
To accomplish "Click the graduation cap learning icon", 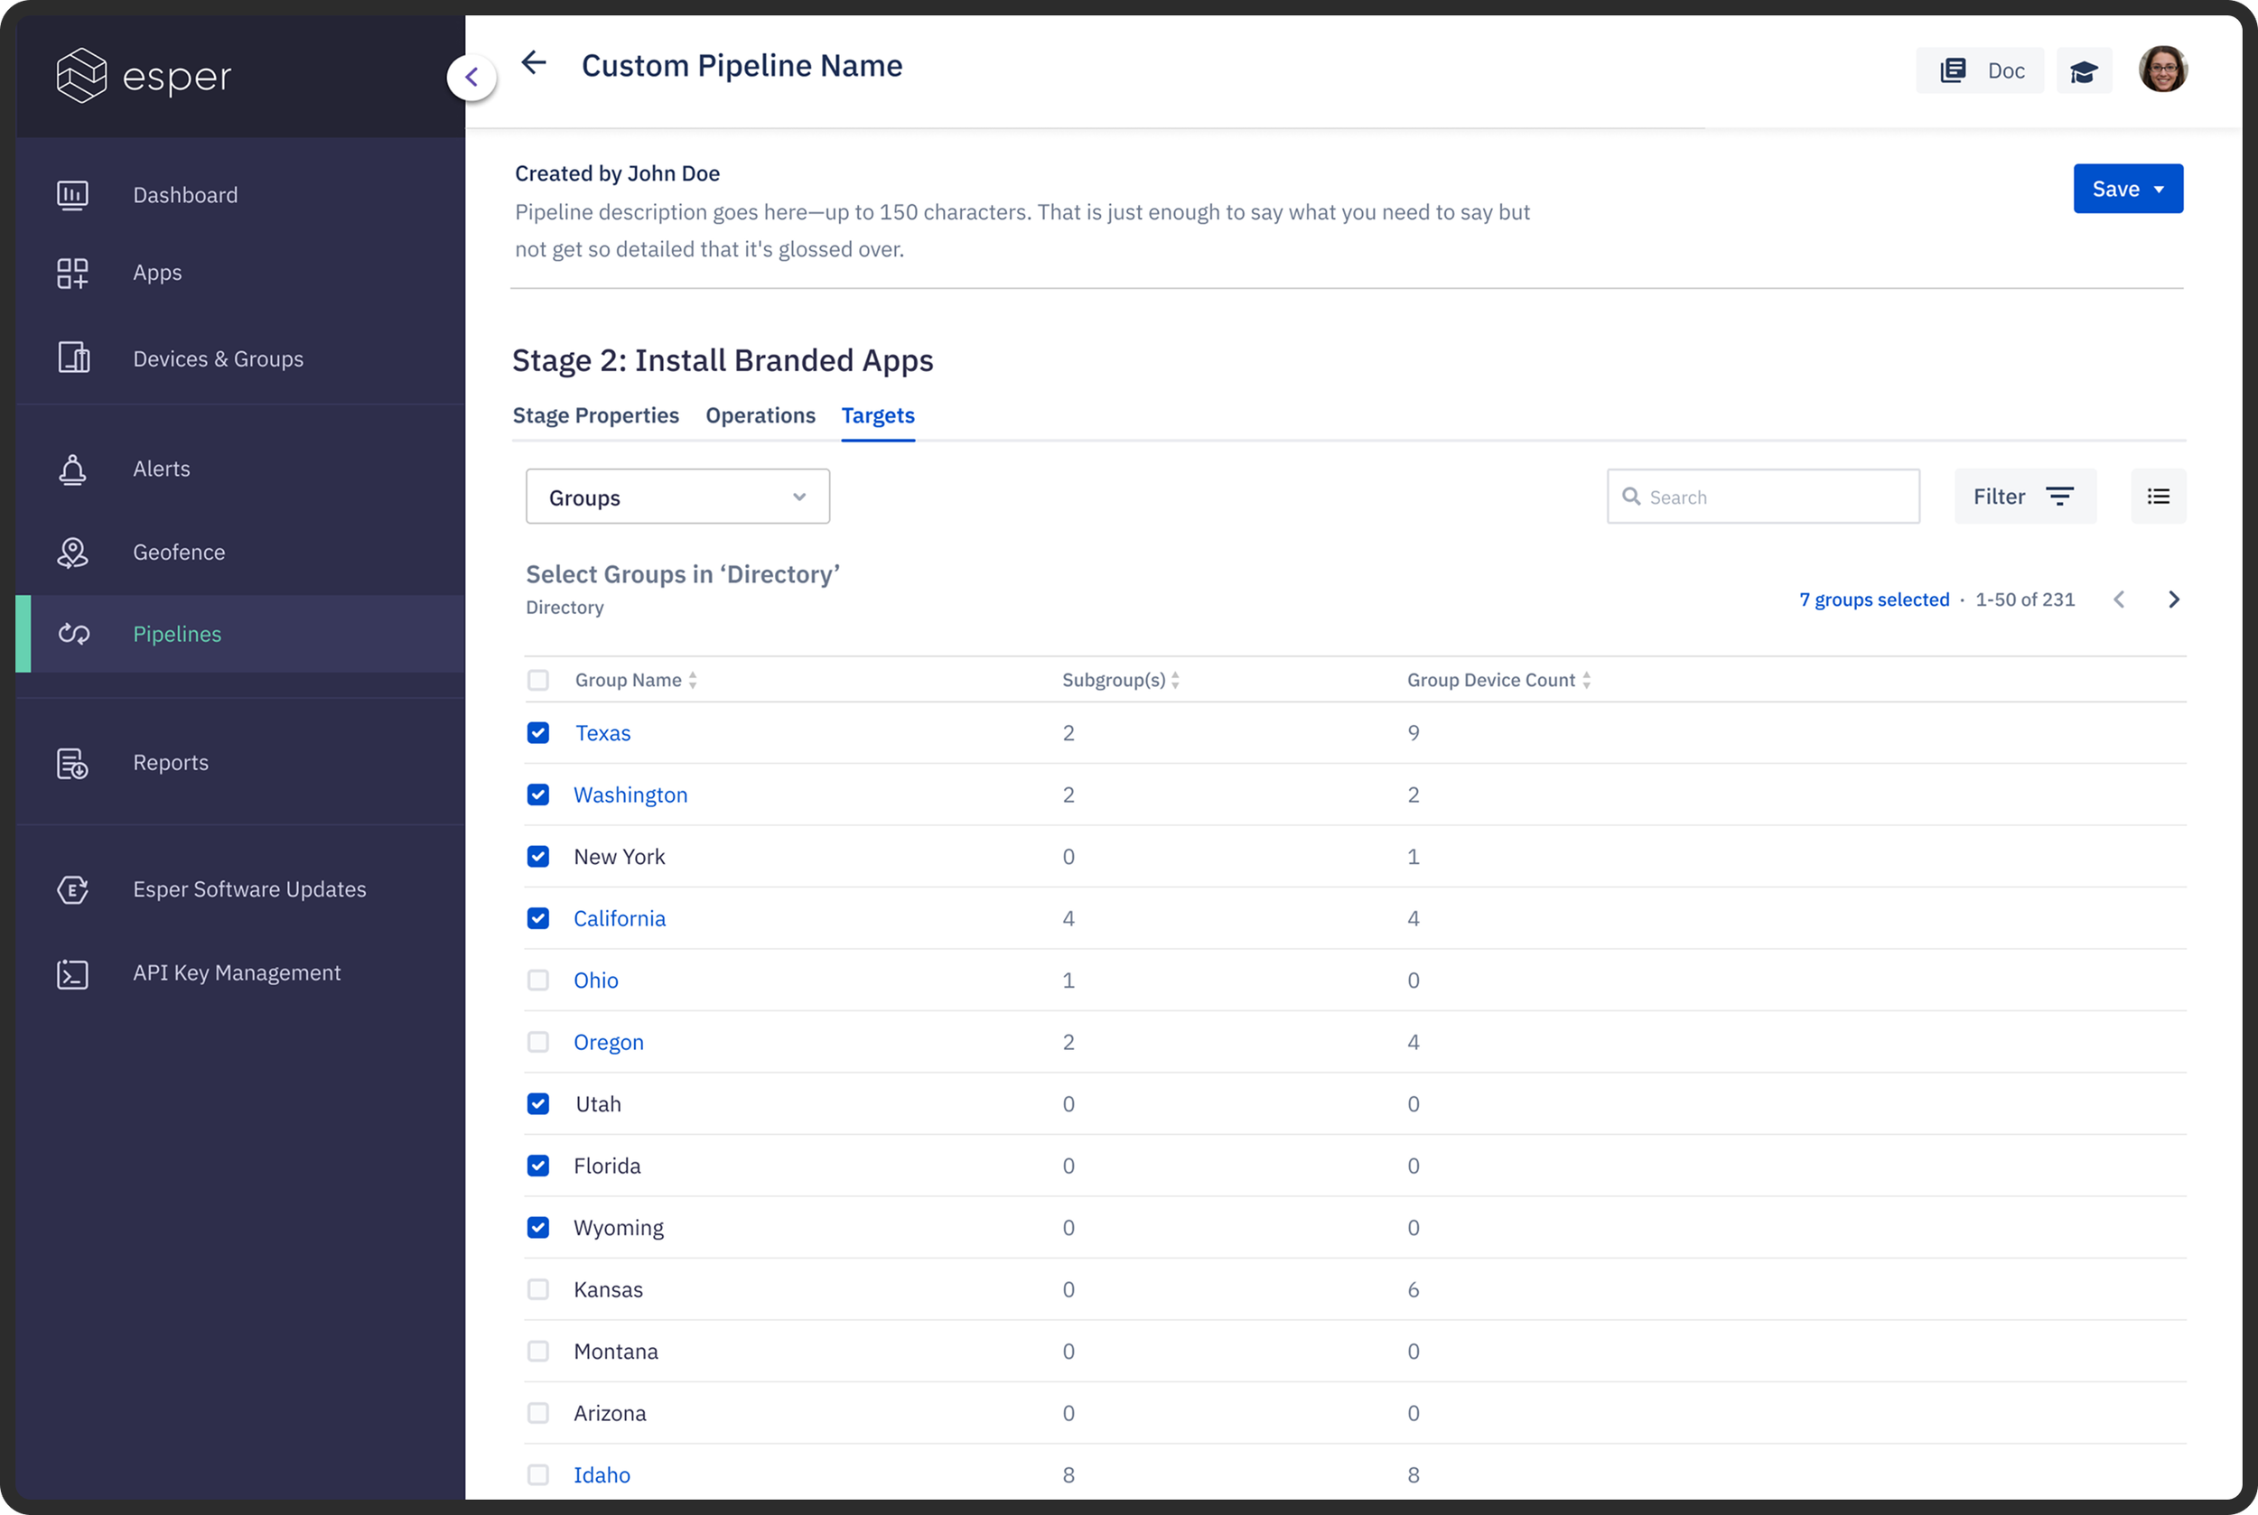I will [2083, 71].
